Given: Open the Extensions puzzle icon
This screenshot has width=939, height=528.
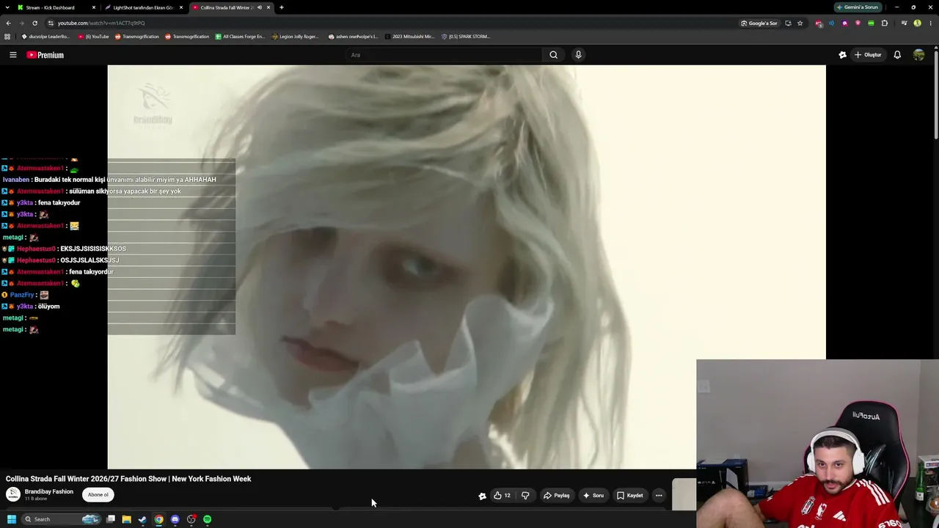Looking at the screenshot, I should pos(885,23).
